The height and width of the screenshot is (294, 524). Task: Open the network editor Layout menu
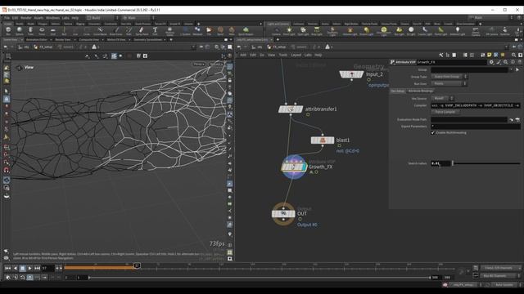click(296, 55)
